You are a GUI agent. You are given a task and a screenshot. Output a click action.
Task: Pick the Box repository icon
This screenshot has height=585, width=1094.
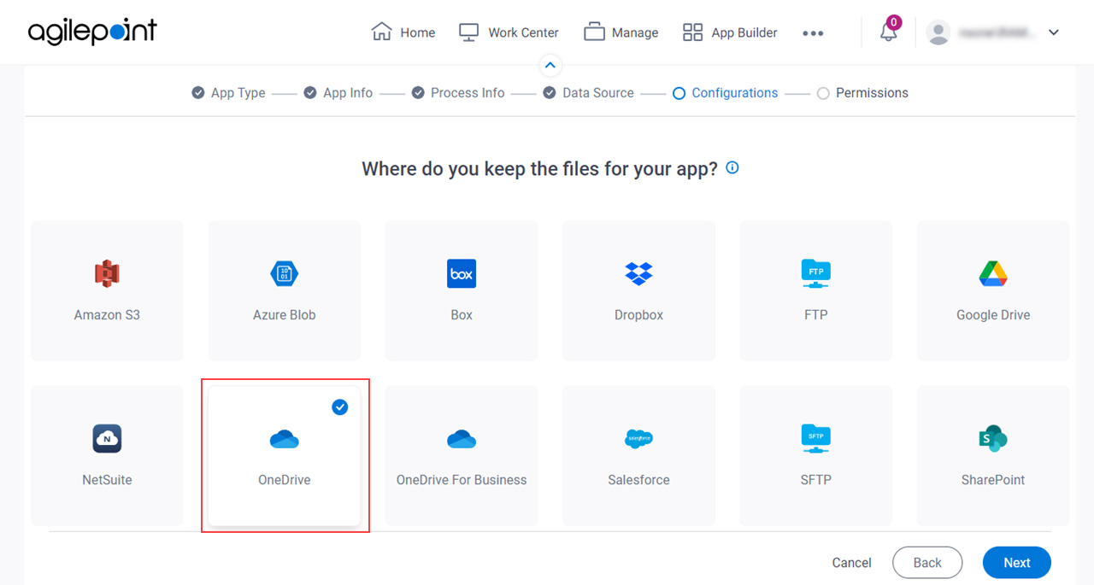pos(462,274)
